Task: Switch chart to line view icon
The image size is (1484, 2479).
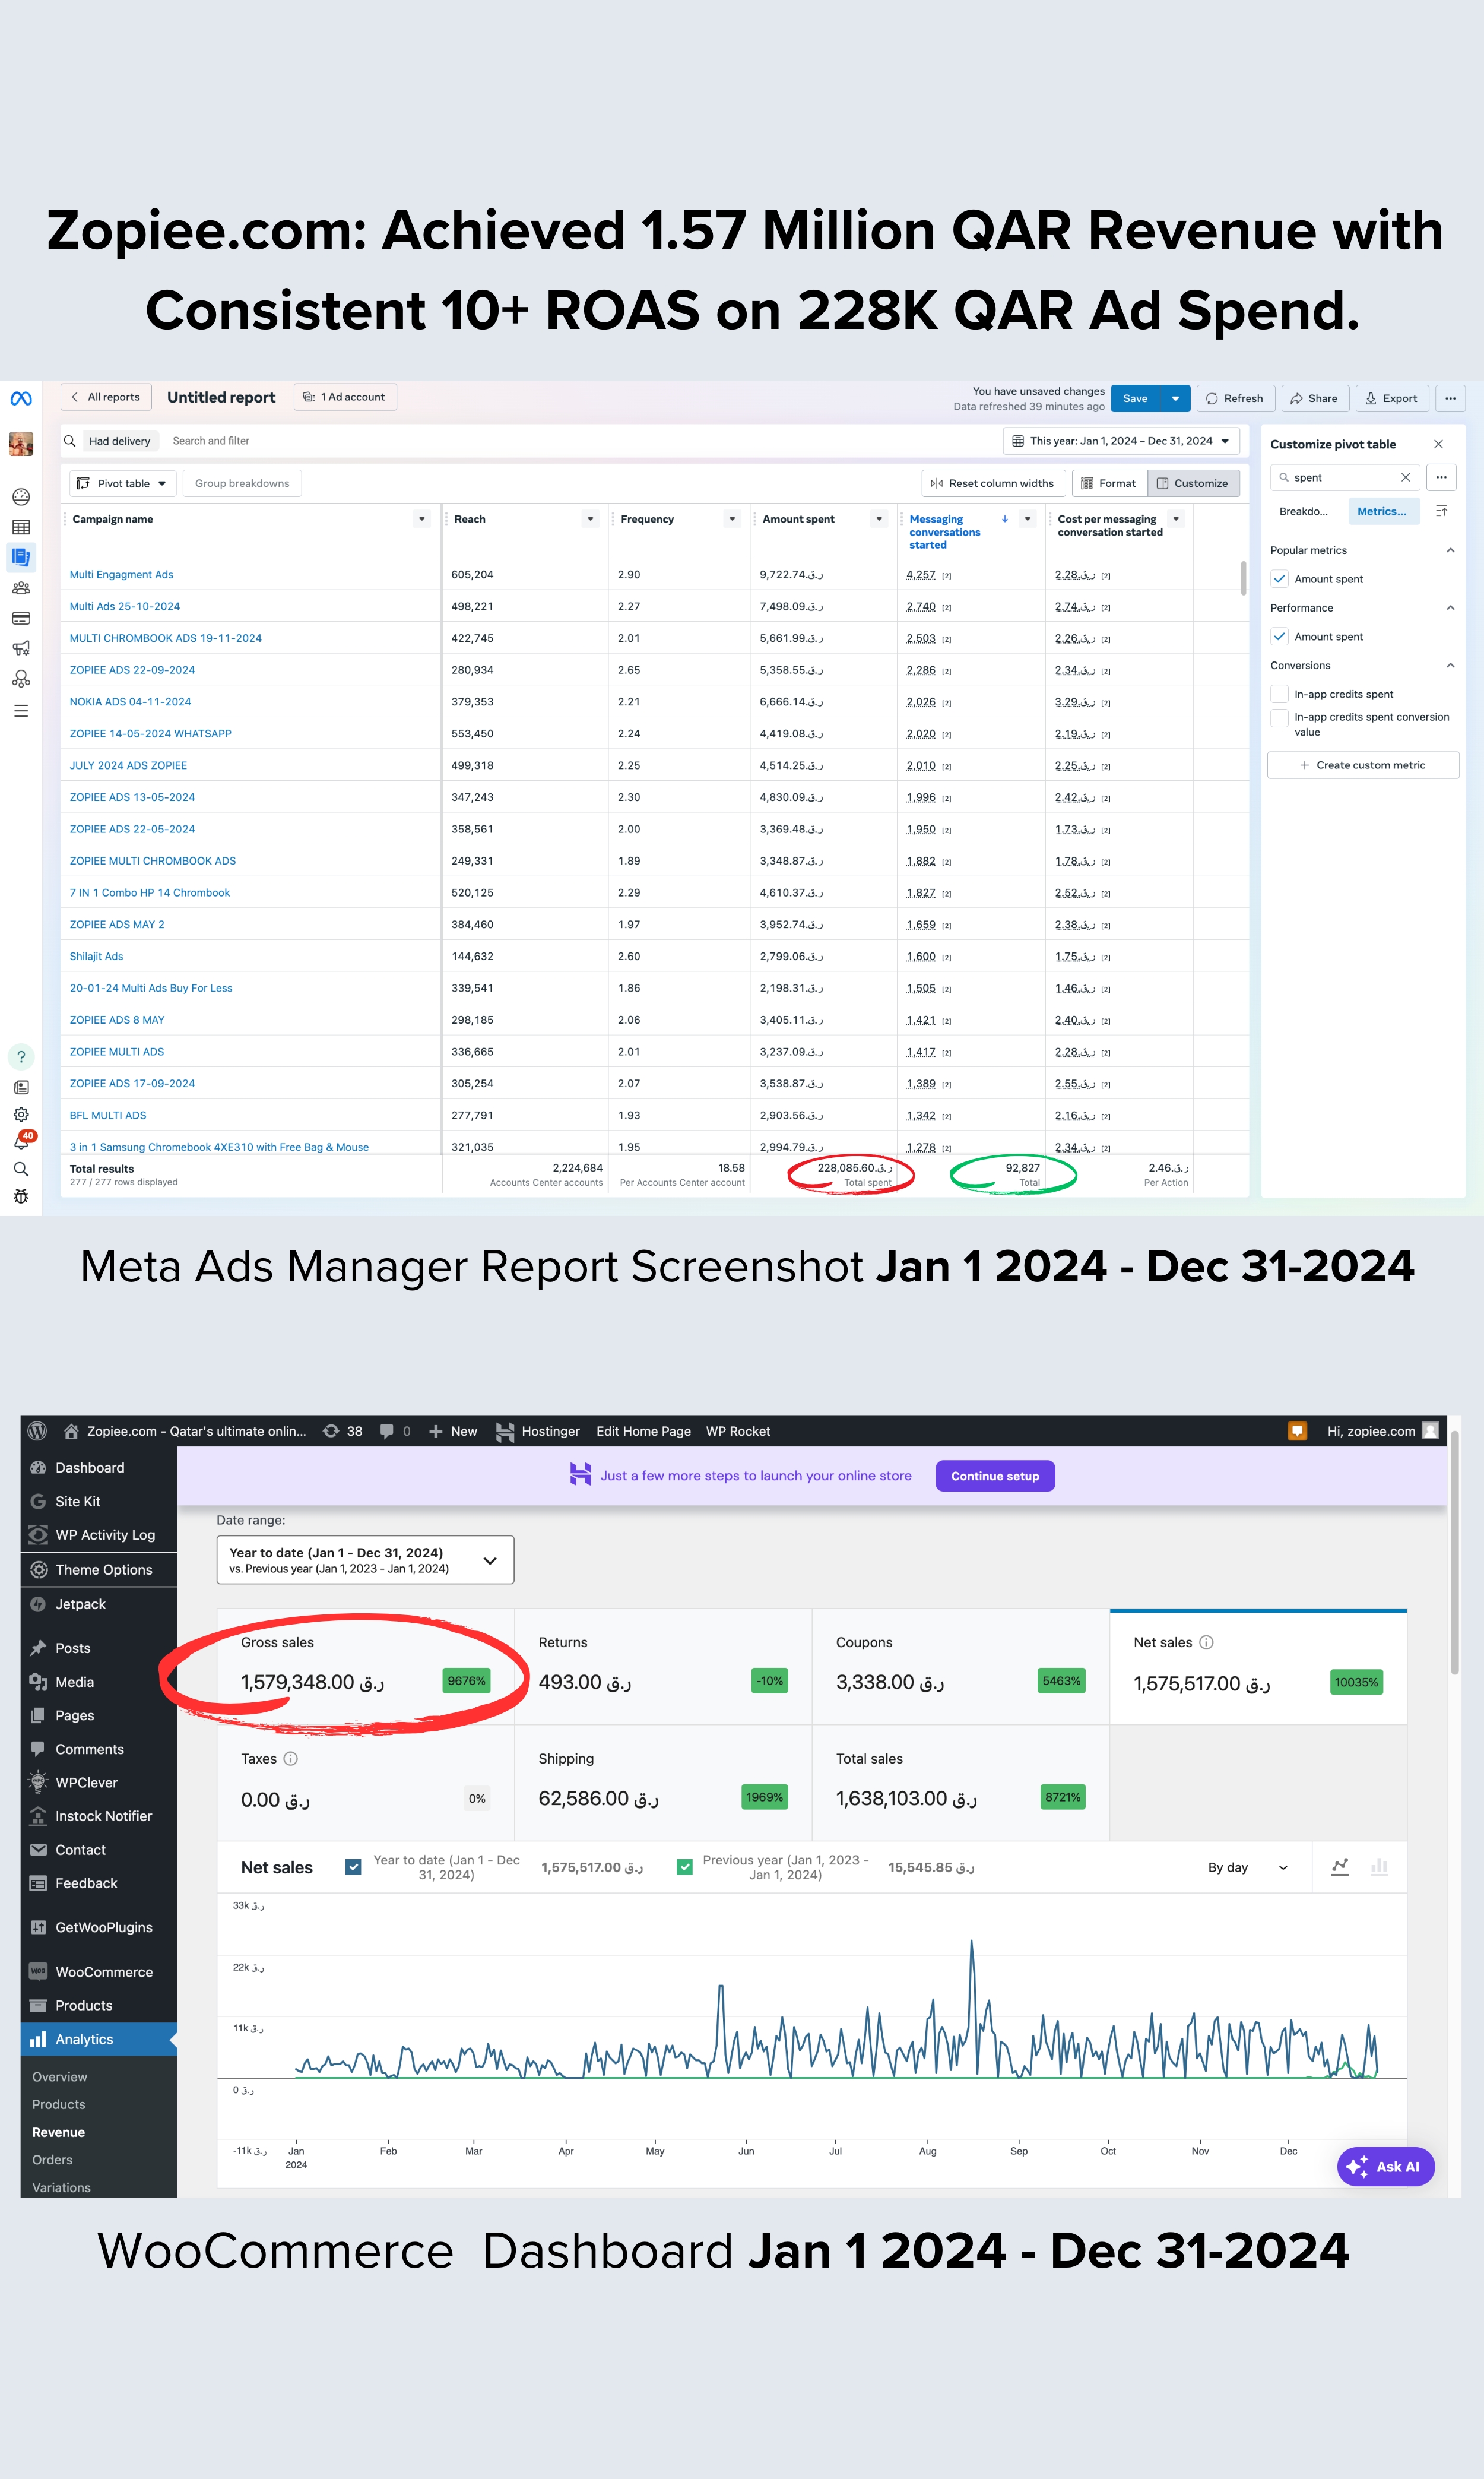Action: pyautogui.click(x=1340, y=1867)
